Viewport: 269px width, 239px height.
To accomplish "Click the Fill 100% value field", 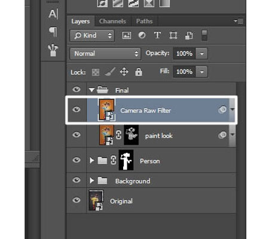I will pos(184,72).
